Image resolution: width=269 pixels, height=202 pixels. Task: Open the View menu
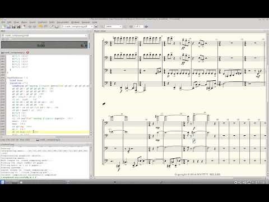point(16,22)
